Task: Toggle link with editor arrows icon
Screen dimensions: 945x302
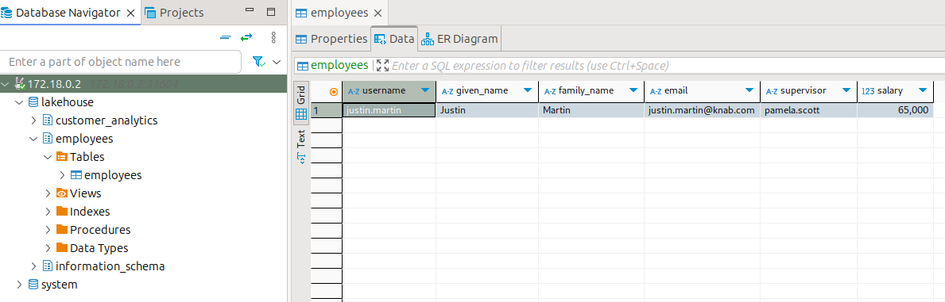Action: click(246, 37)
